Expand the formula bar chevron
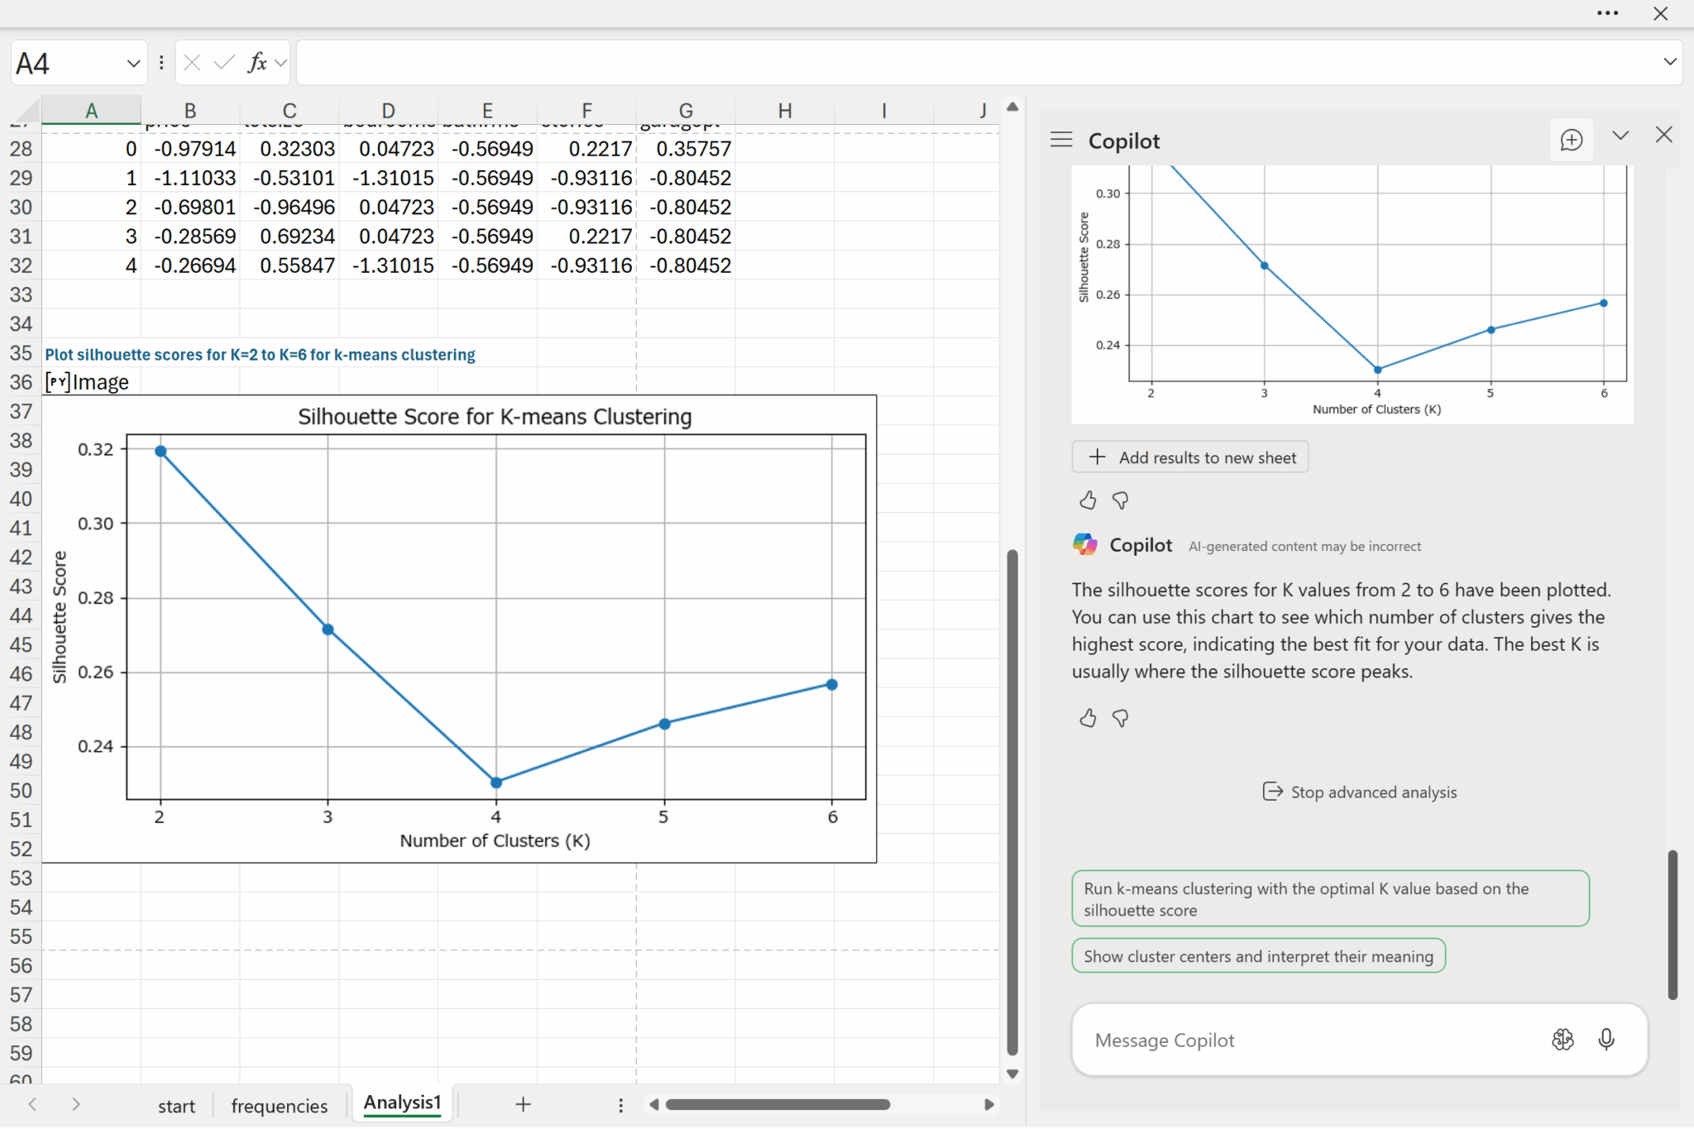 [x=1669, y=62]
